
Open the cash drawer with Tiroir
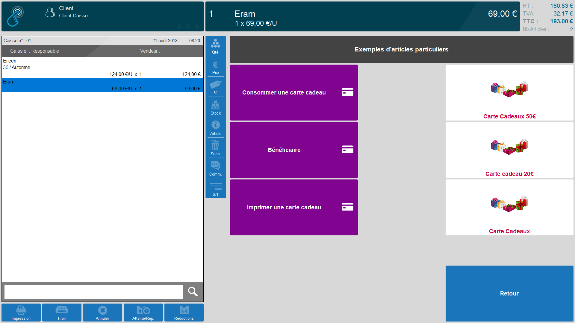(62, 313)
